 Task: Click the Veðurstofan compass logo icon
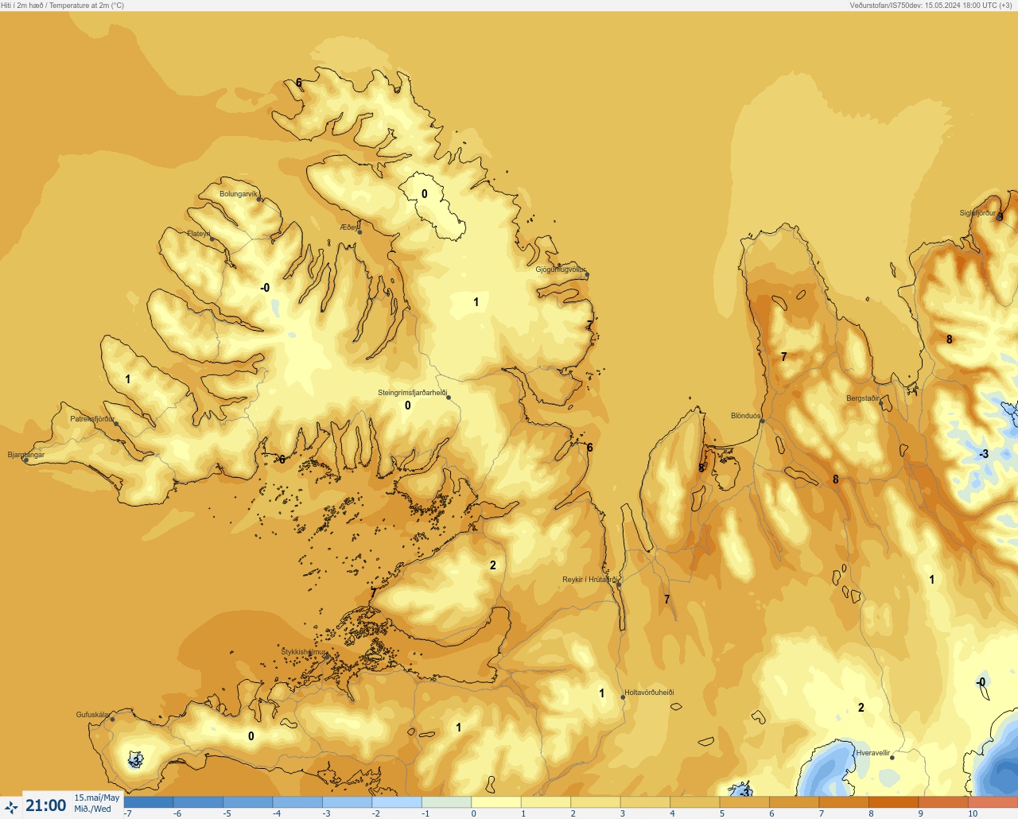pos(11,807)
